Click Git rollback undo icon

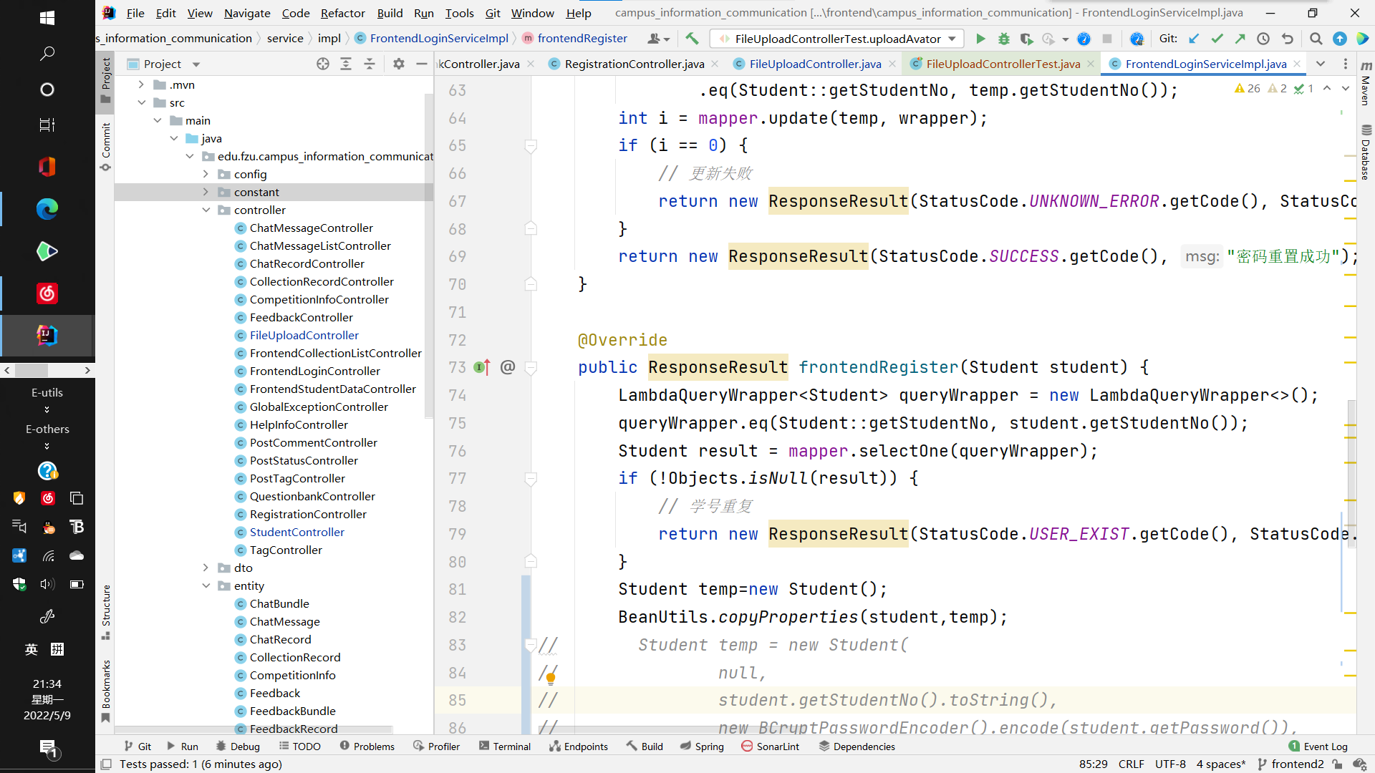click(x=1287, y=39)
